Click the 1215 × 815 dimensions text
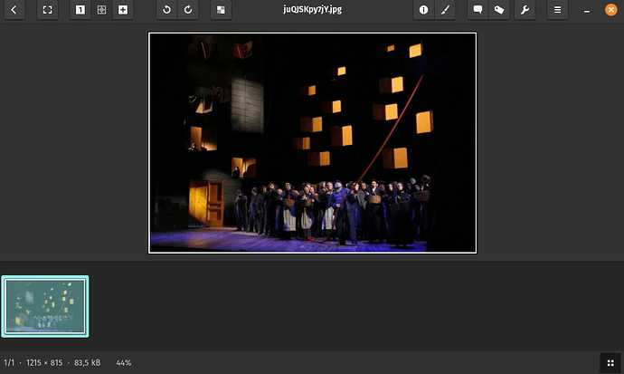This screenshot has height=374, width=624. (44, 363)
